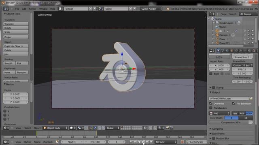This screenshot has height=145, width=259.
Task: Toggle visibility eye for BL object
Action: [x=244, y=31]
